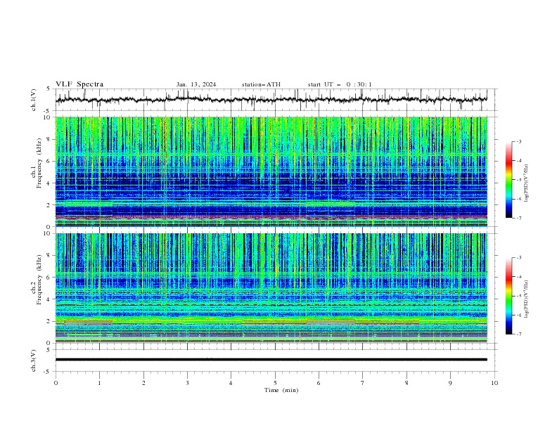This screenshot has height=430, width=557.
Task: Click the "5" tick on ch.1(V) axis
Action: coord(49,89)
